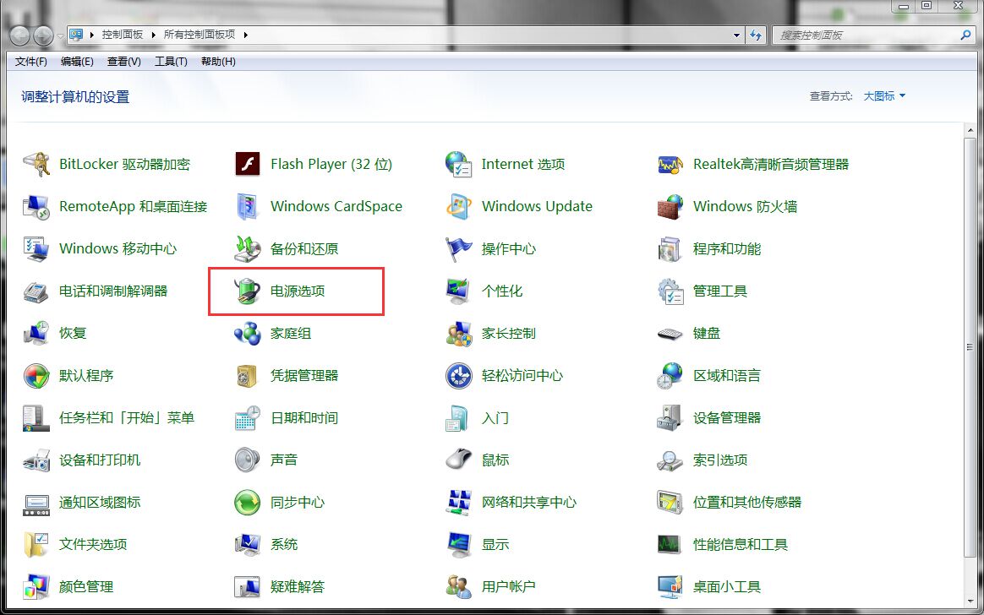Image resolution: width=984 pixels, height=615 pixels.
Task: Open the 用户帐户 icon
Action: pyautogui.click(x=459, y=587)
